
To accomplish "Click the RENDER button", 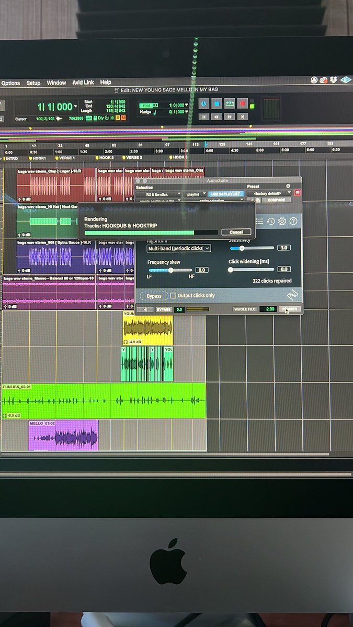I will (290, 309).
